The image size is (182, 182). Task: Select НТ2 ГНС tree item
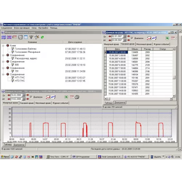(x=20, y=81)
